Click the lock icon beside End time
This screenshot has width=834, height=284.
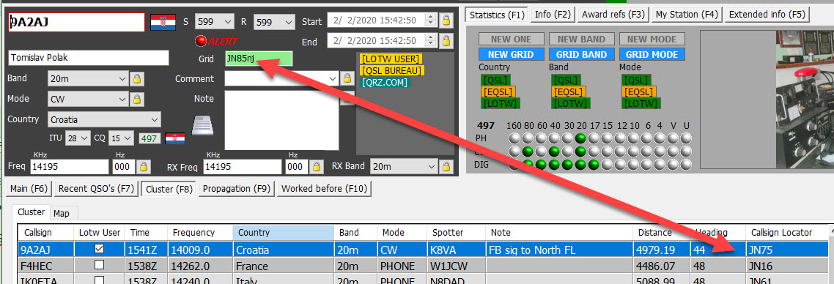446,41
